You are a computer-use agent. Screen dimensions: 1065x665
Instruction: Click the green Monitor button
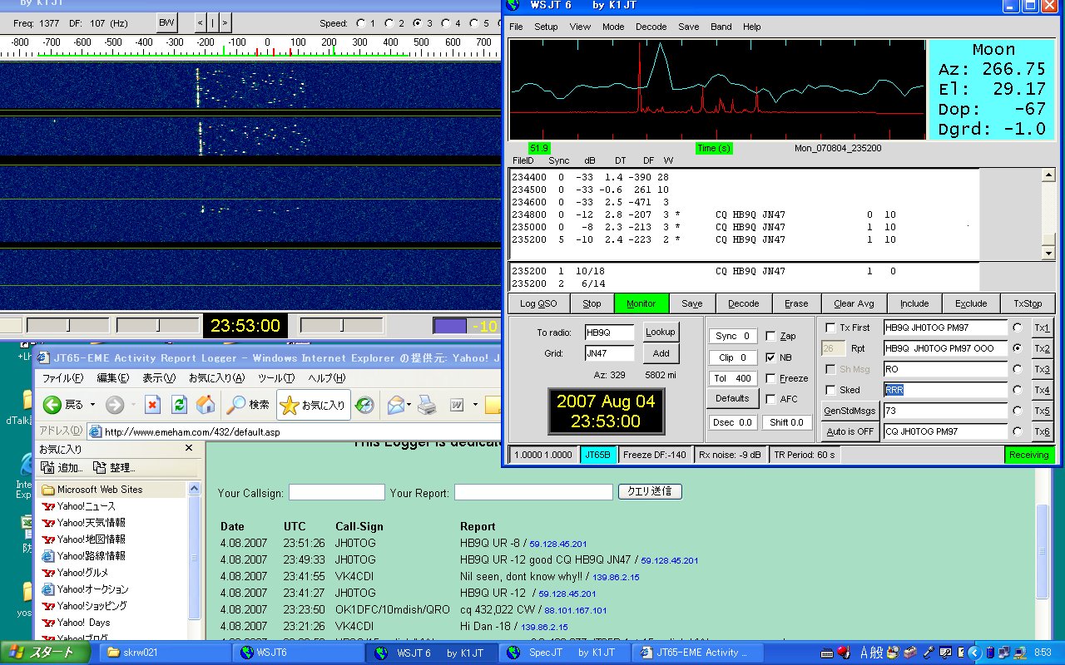[641, 303]
